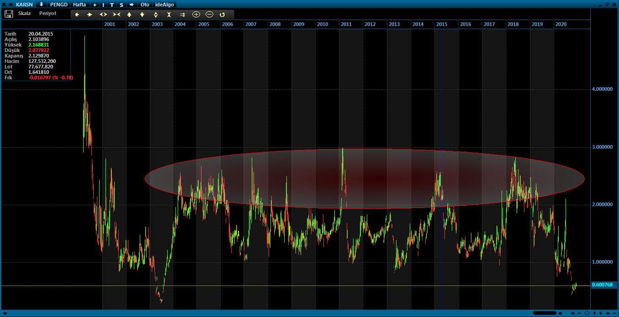Click the plus icon in title bar
Image resolution: width=619 pixels, height=317 pixels.
95,5
